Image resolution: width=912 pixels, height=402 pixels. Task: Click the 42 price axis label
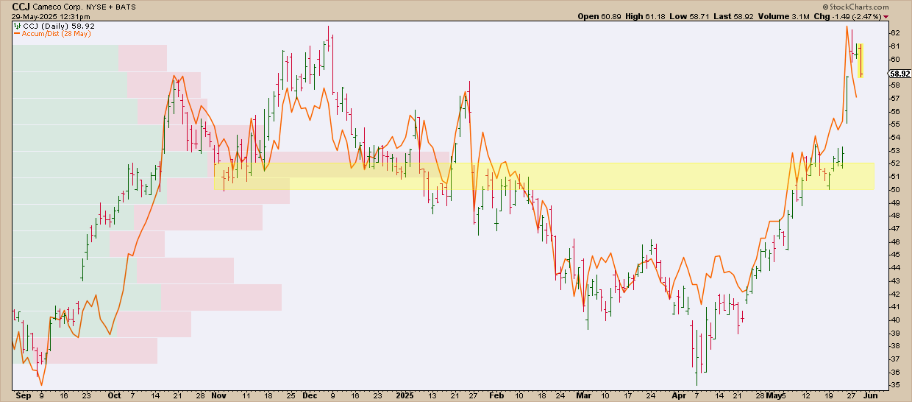(x=894, y=294)
